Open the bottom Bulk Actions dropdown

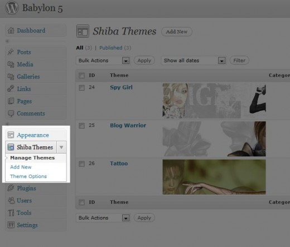pos(103,218)
